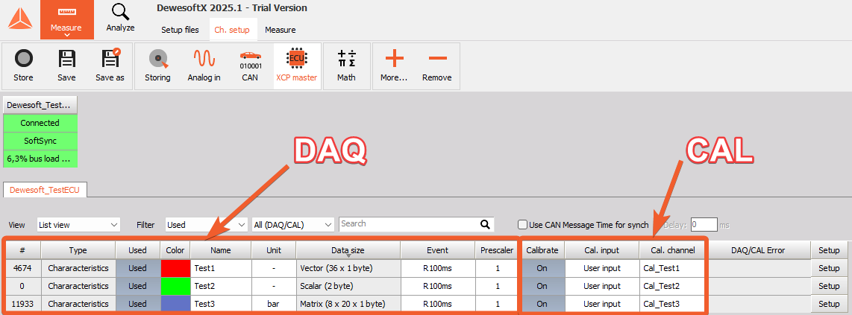Open the Filter Used dropdown
852x315 pixels.
pyautogui.click(x=207, y=224)
